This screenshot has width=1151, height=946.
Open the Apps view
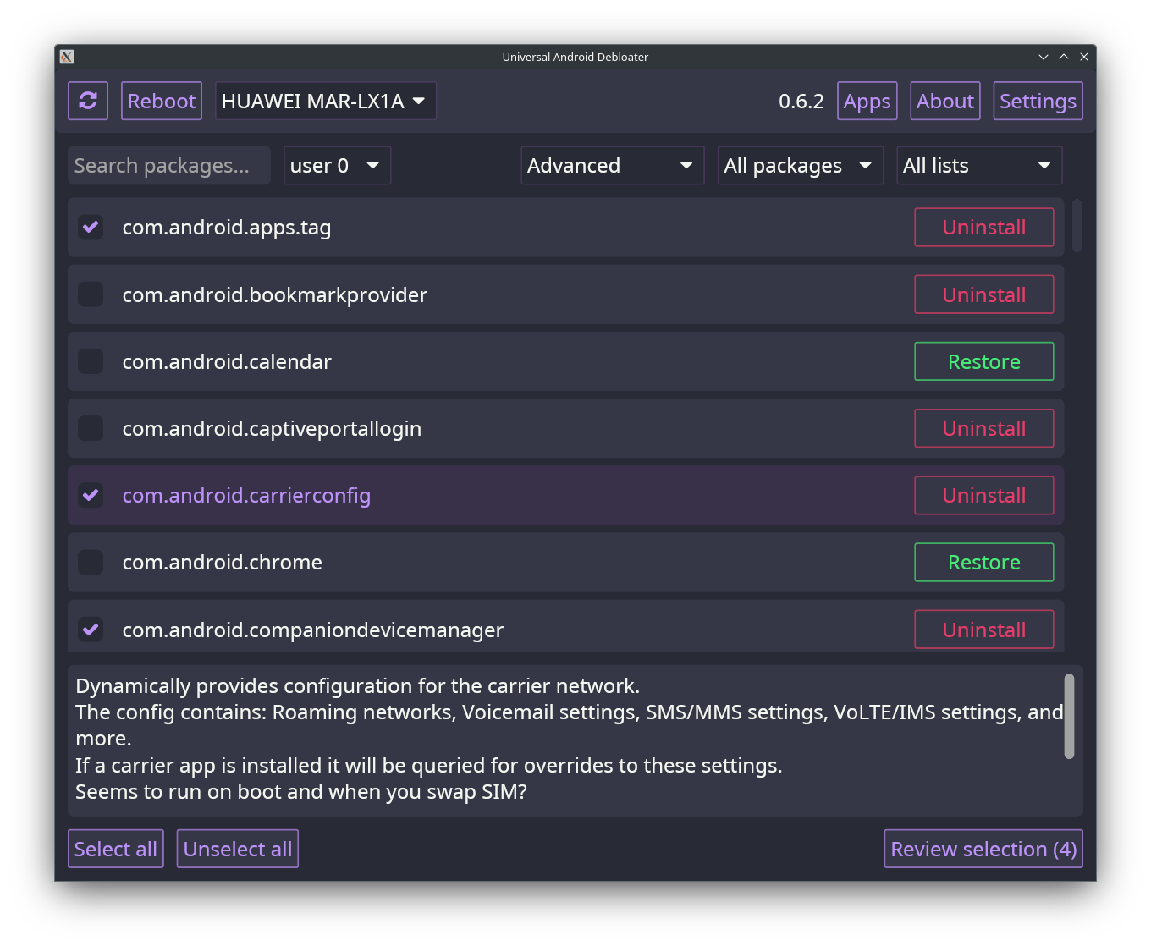pyautogui.click(x=867, y=101)
